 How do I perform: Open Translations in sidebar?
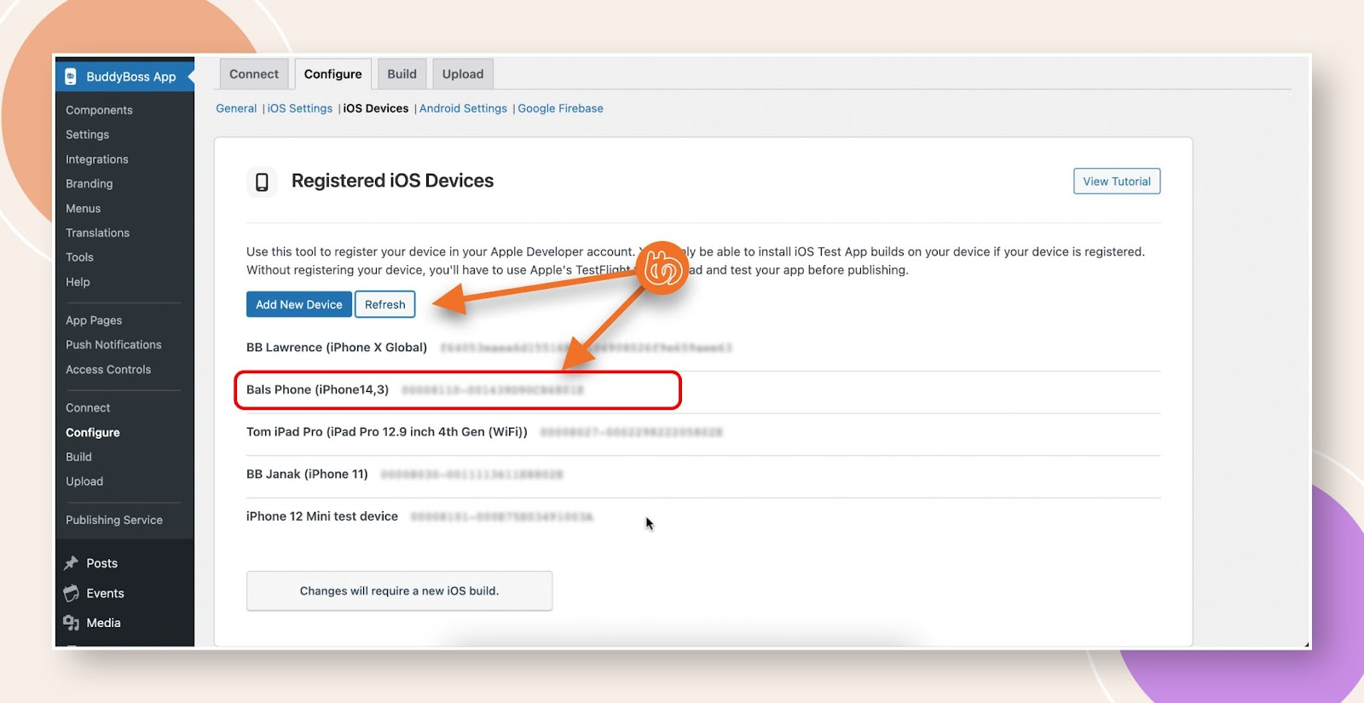coord(98,233)
